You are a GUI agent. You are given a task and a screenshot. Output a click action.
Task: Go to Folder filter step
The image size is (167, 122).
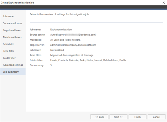[9, 58]
